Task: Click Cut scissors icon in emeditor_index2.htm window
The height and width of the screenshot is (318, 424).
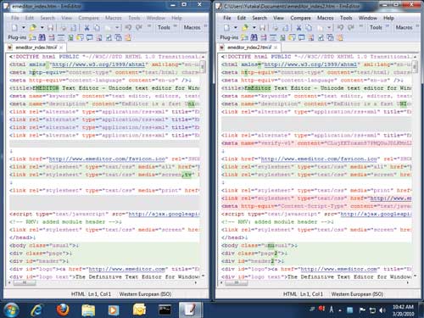Action: click(x=298, y=27)
